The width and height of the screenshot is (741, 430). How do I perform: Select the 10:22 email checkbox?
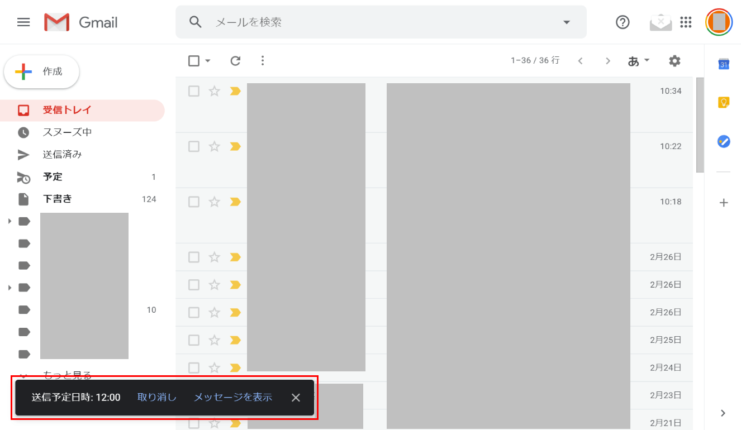(194, 146)
